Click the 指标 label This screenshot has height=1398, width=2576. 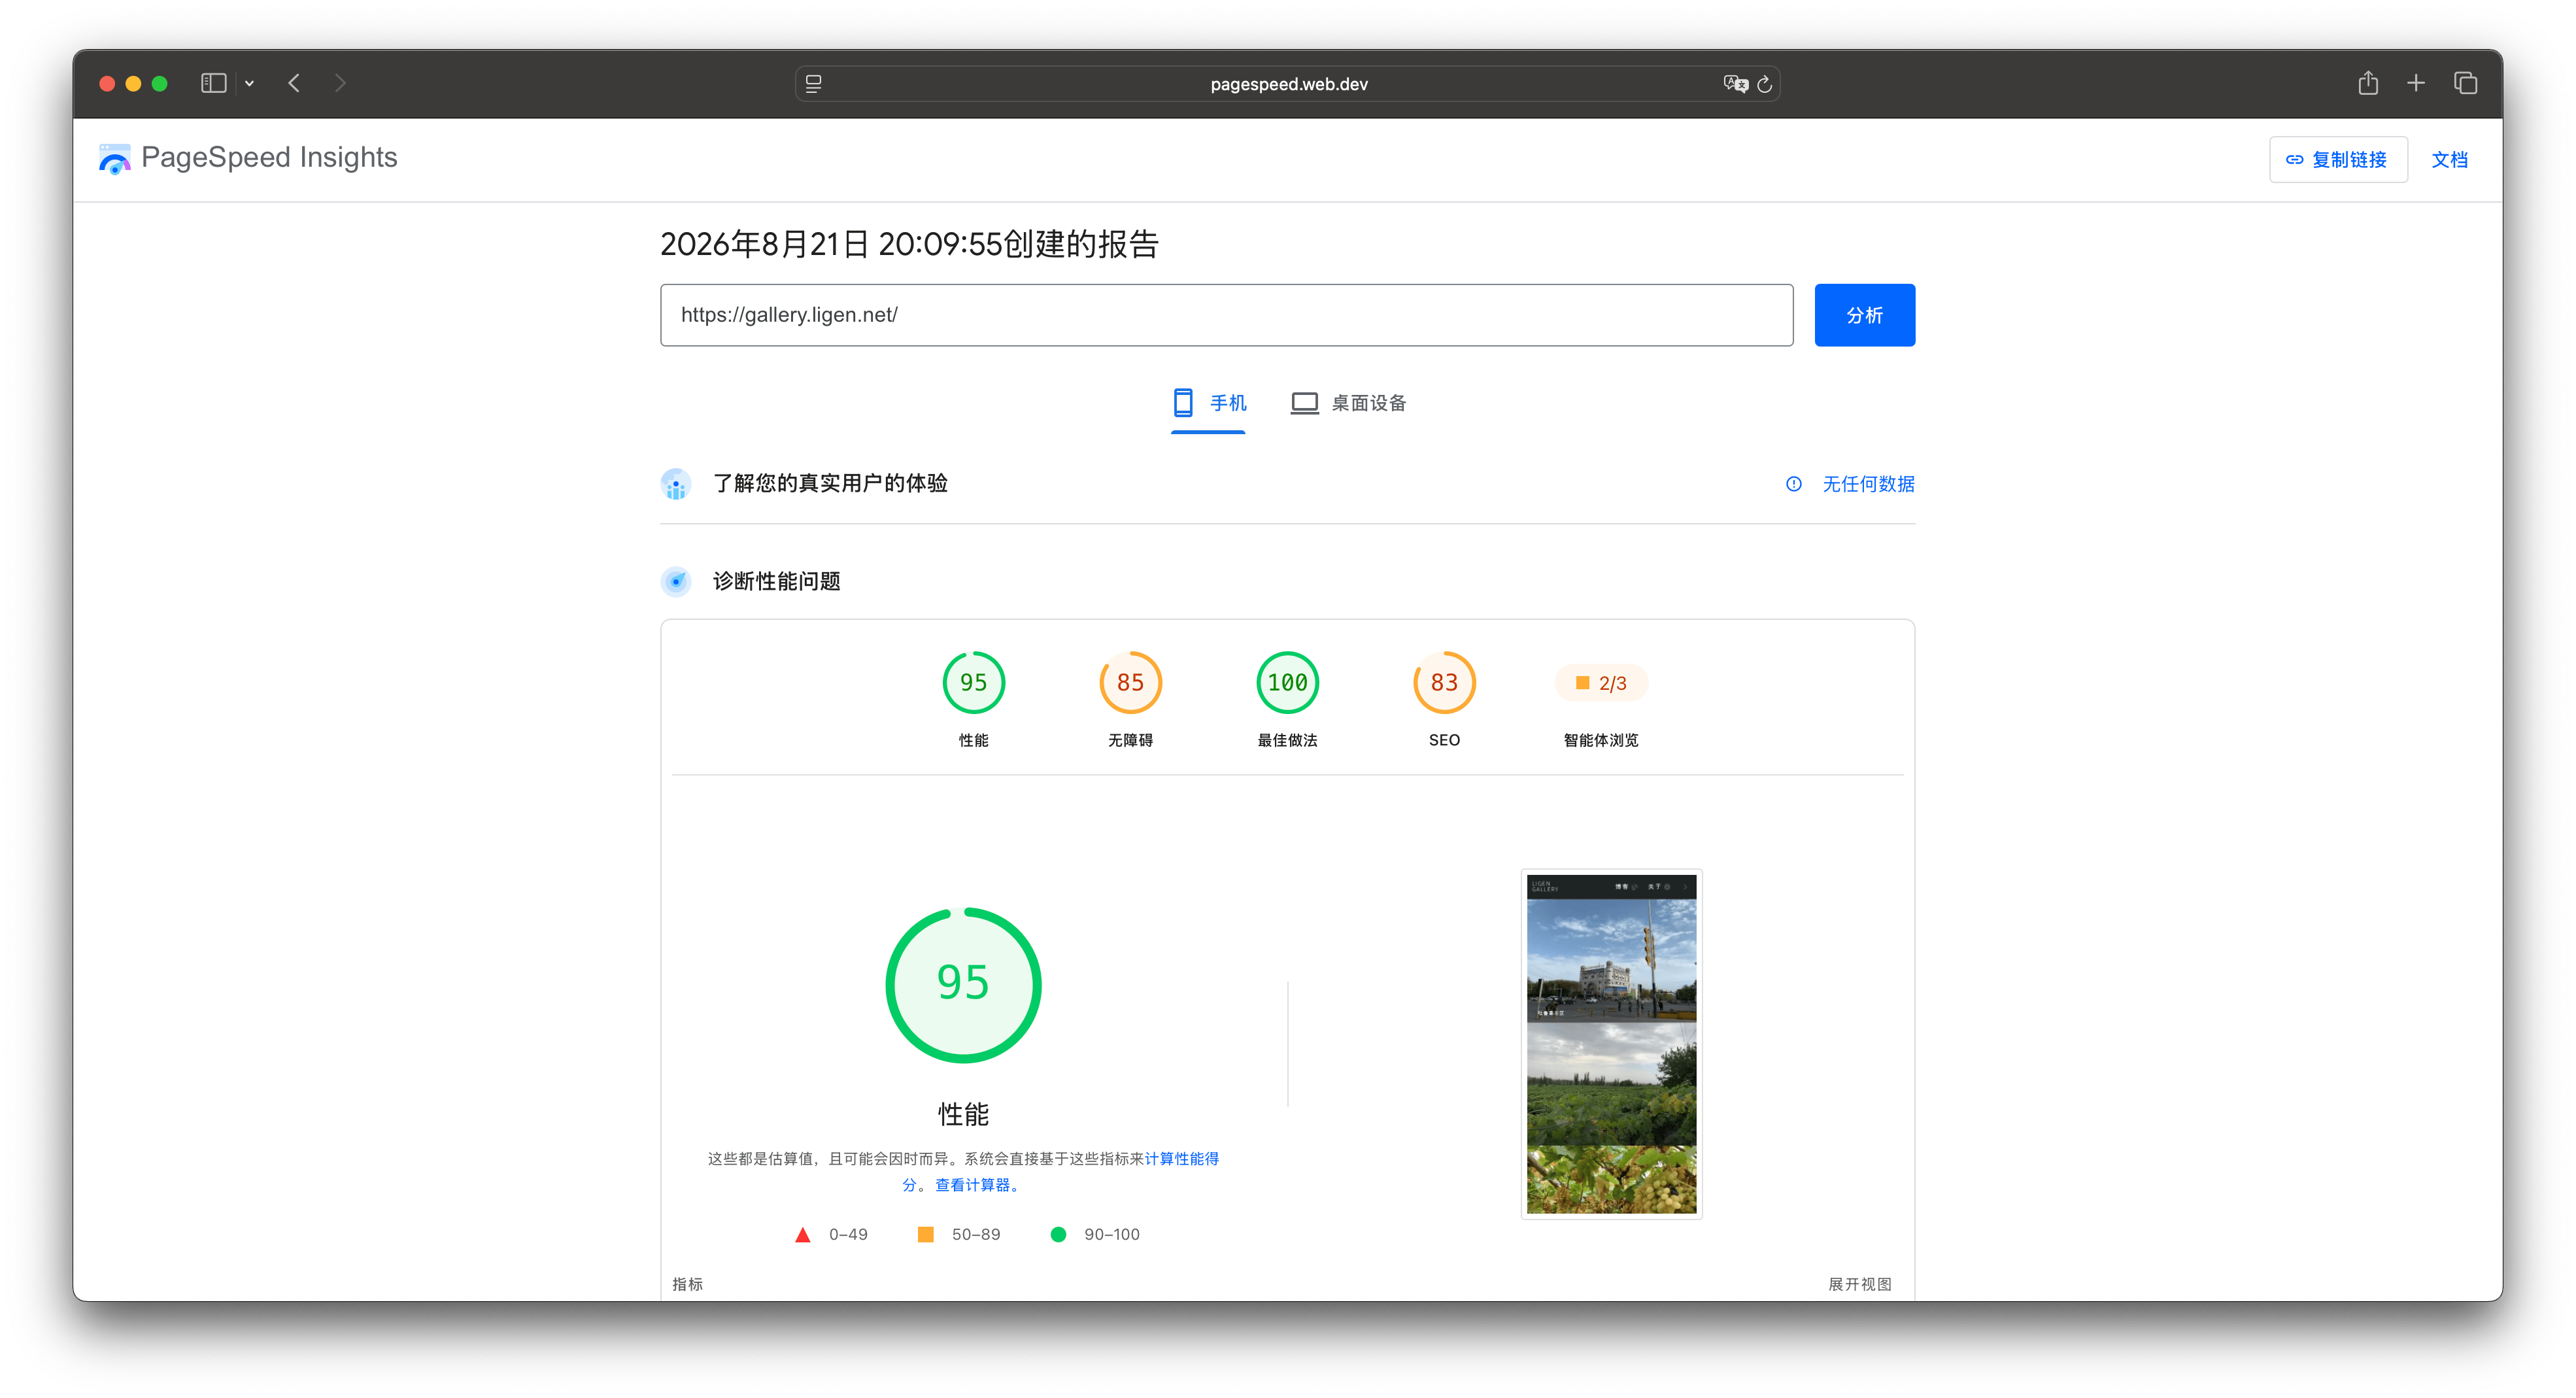pos(687,1284)
